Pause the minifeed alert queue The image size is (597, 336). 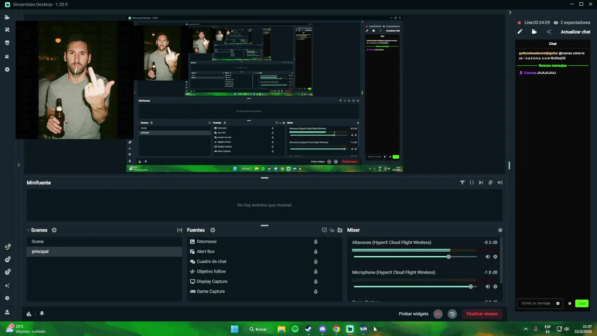coord(472,182)
